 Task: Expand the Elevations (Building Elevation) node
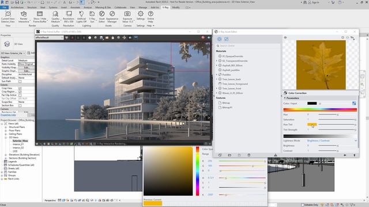[6, 155]
